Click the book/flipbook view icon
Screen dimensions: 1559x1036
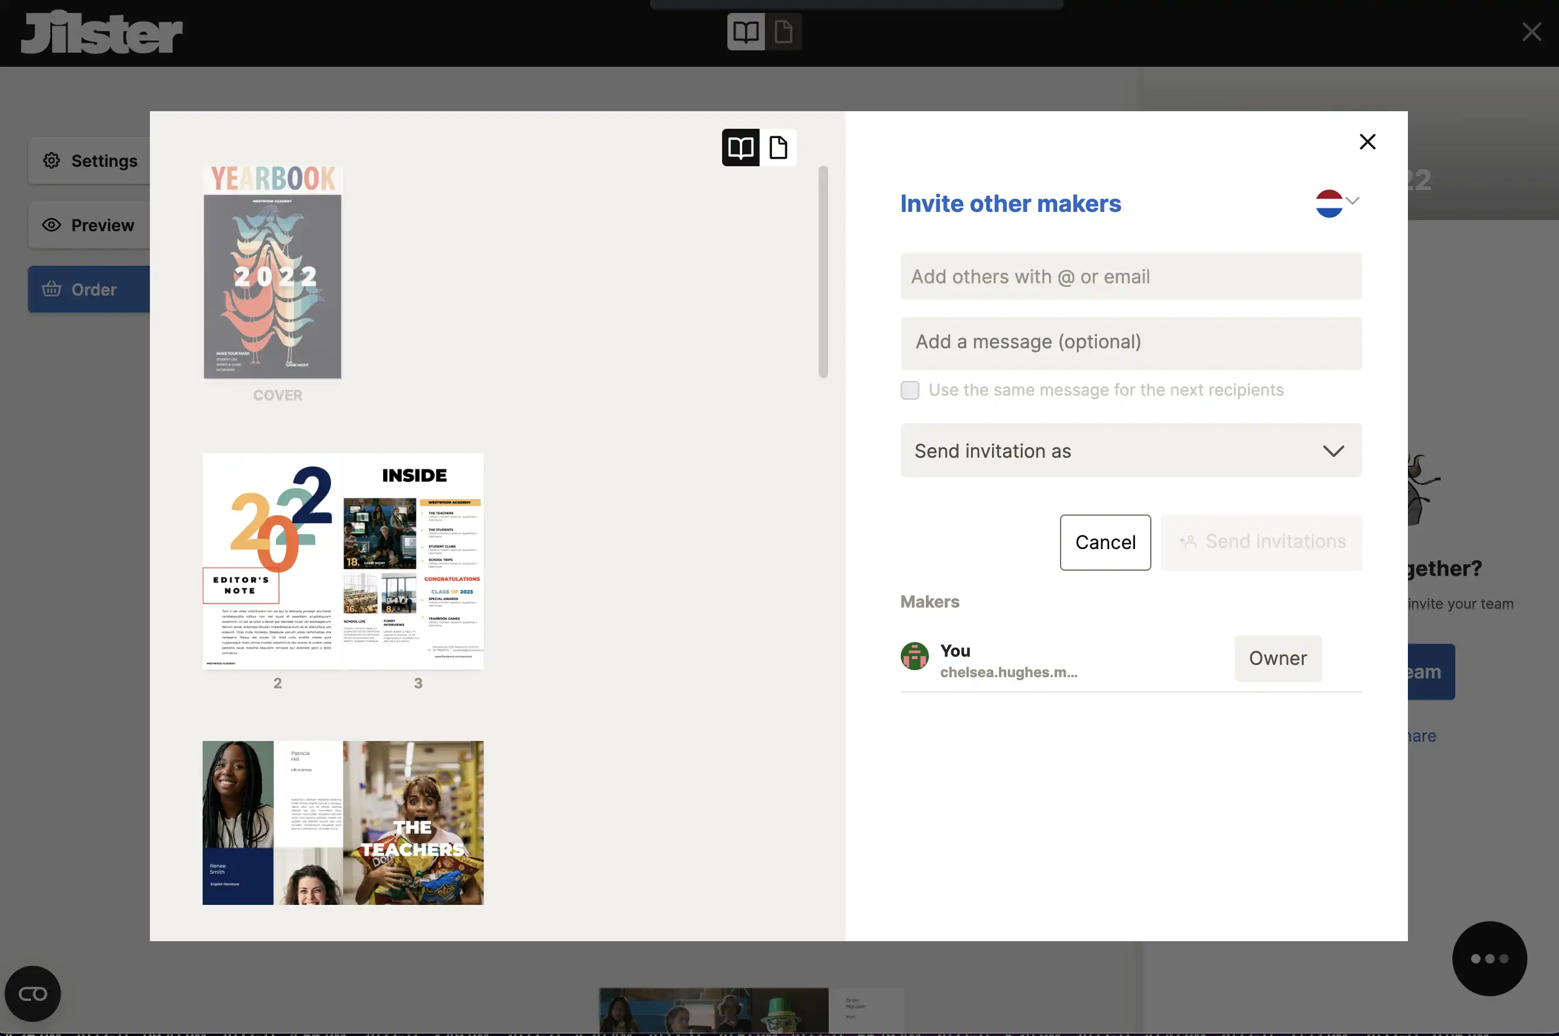740,147
